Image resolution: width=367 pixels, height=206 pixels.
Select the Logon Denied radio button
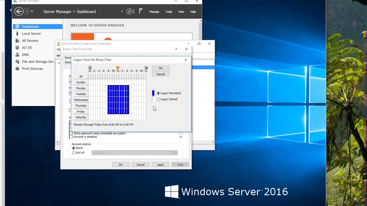point(158,99)
